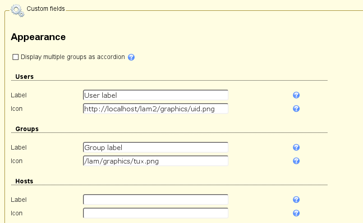363x223 pixels.
Task: Select the Groups section heading
Action: pos(27,129)
